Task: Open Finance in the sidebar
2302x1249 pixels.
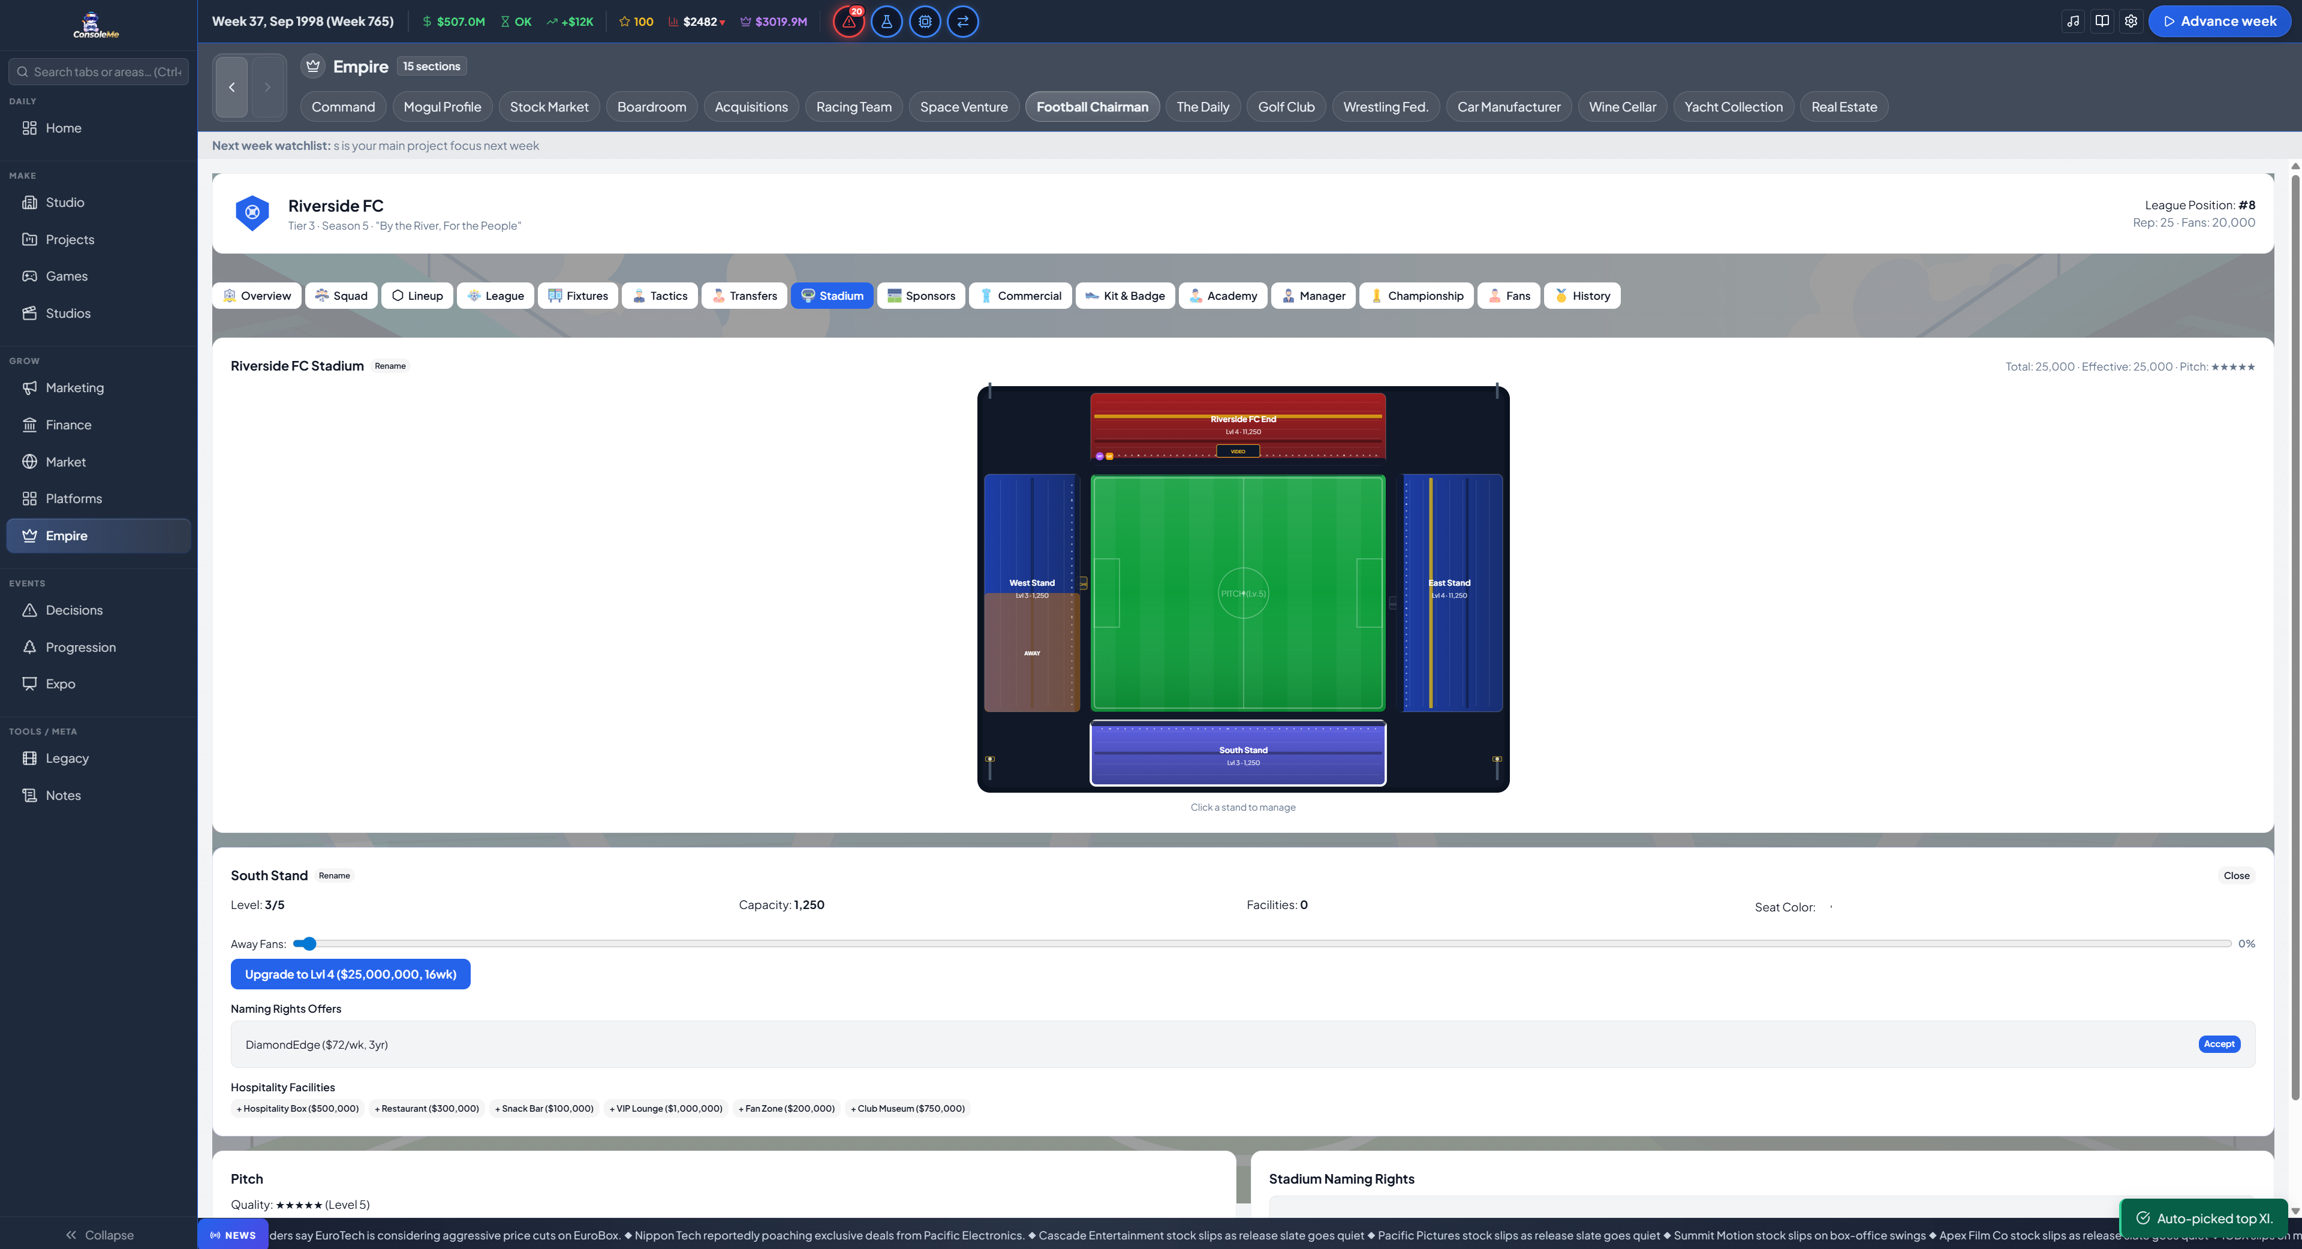Action: [x=98, y=425]
